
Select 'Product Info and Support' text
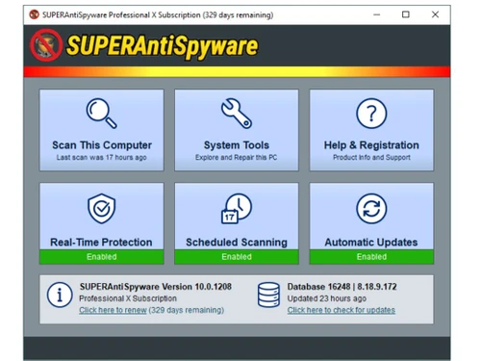[x=371, y=158]
